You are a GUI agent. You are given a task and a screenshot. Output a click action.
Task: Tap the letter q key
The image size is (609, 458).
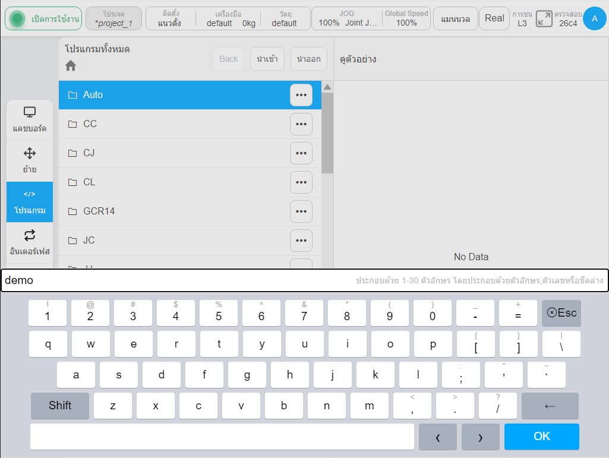(x=48, y=344)
